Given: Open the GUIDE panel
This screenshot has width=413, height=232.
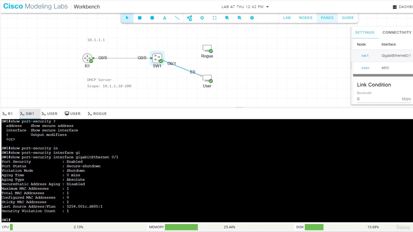Looking at the screenshot, I should 348,18.
